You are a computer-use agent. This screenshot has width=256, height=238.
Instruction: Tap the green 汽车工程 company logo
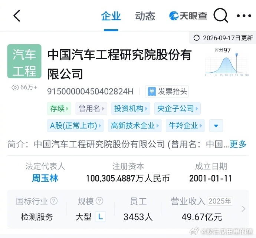(x=24, y=61)
